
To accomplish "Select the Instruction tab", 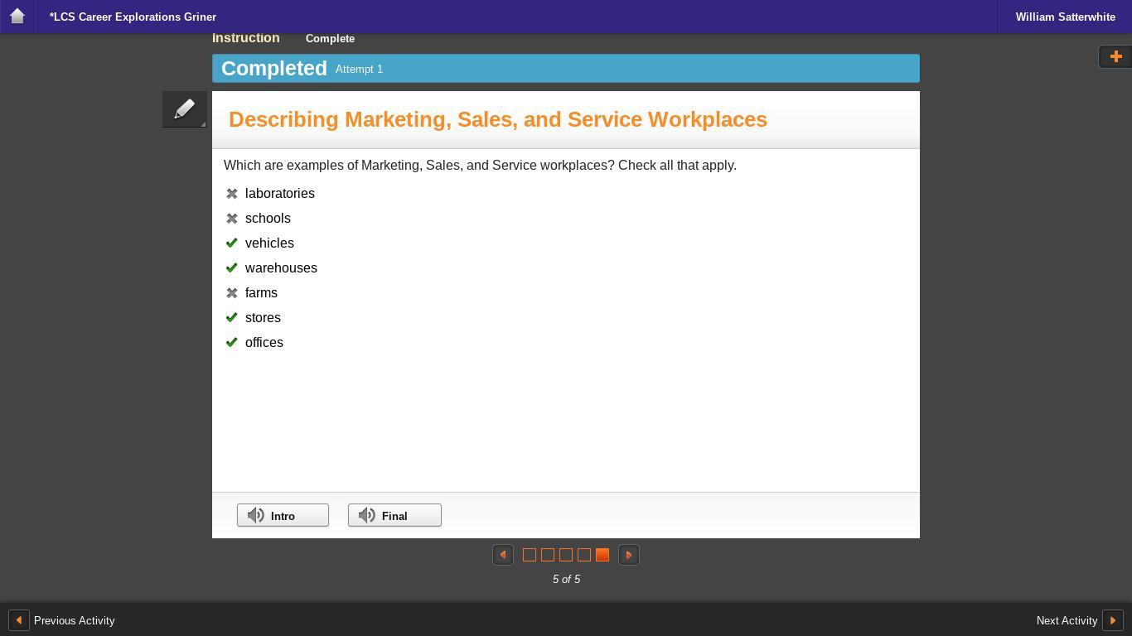I will [x=245, y=38].
